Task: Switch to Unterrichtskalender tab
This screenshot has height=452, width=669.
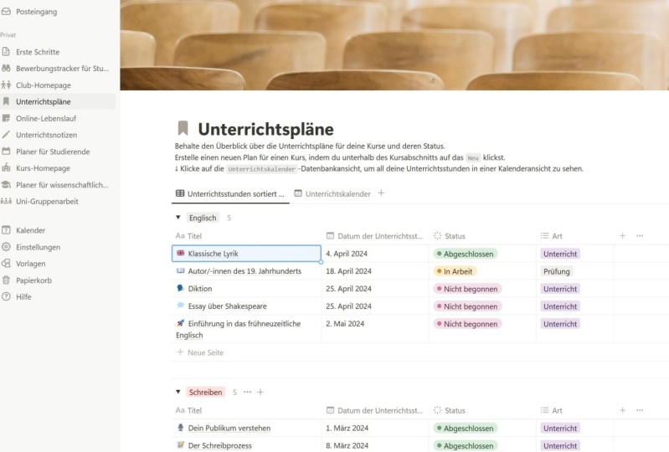Action: (x=332, y=194)
